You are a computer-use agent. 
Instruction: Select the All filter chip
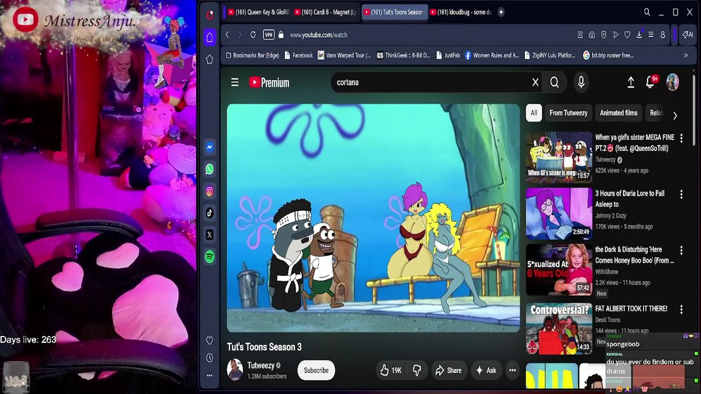pyautogui.click(x=534, y=113)
